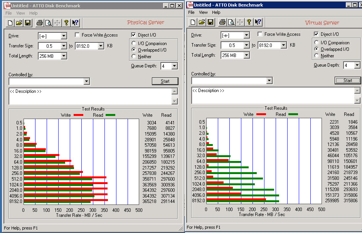Select Neither radio in Virtual Server window
This screenshot has height=233, width=362.
pos(316,55)
